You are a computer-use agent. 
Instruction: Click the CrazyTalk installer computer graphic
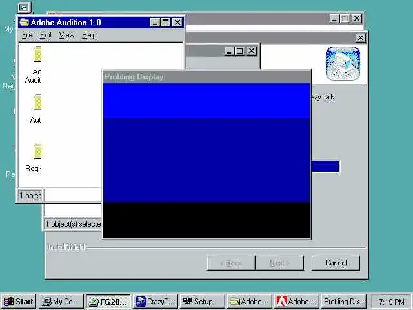(343, 63)
